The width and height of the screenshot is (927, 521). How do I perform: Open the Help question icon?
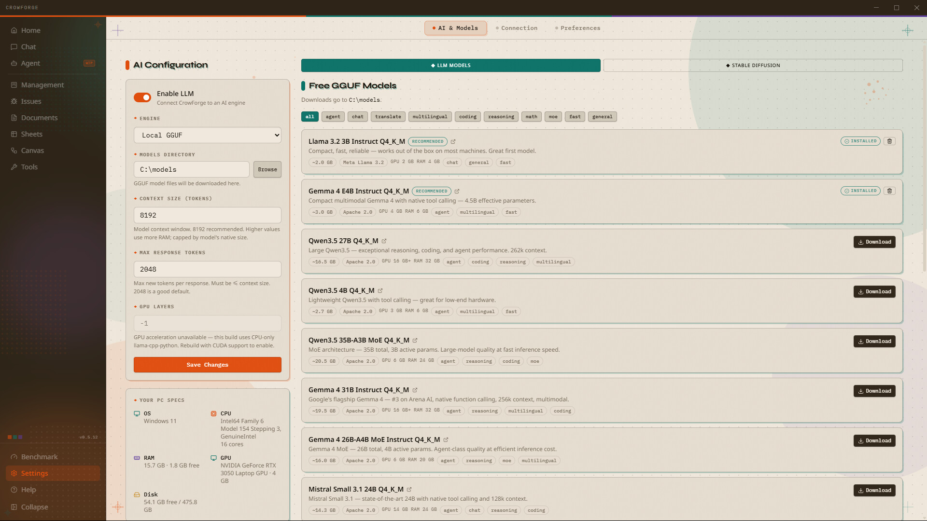pyautogui.click(x=14, y=490)
